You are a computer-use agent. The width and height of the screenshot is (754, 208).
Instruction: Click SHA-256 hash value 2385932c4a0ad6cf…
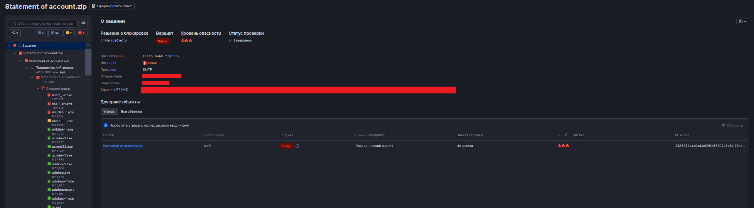(710, 146)
